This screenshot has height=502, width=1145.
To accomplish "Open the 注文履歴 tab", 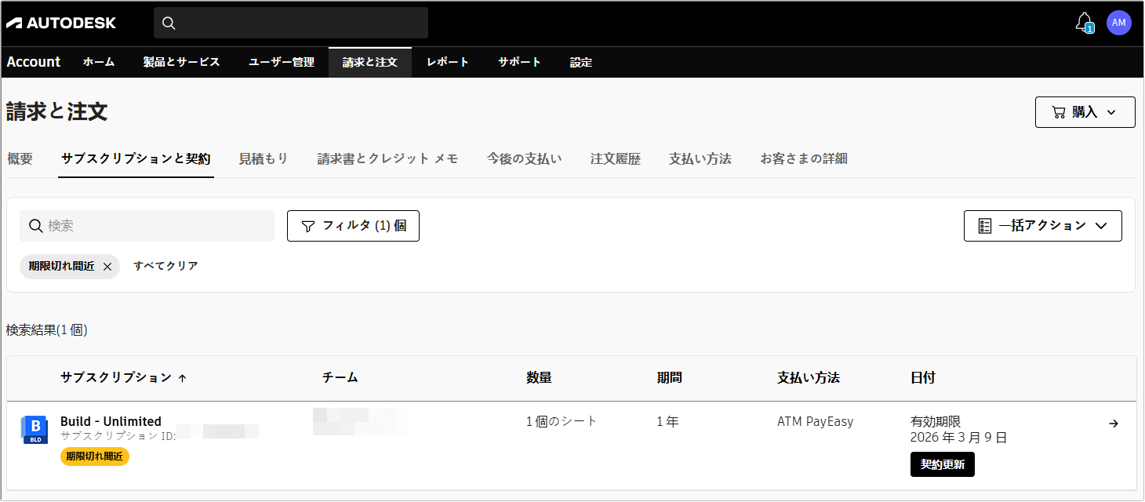I will click(x=616, y=158).
